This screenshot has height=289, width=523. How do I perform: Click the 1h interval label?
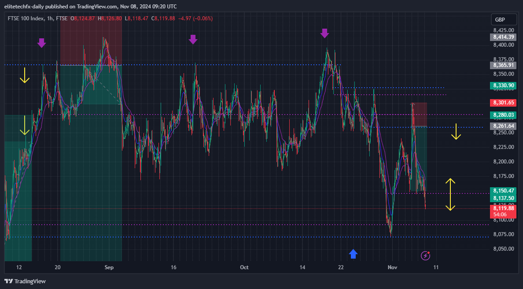point(50,19)
